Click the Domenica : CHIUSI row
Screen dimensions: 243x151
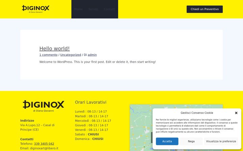tap(89, 139)
